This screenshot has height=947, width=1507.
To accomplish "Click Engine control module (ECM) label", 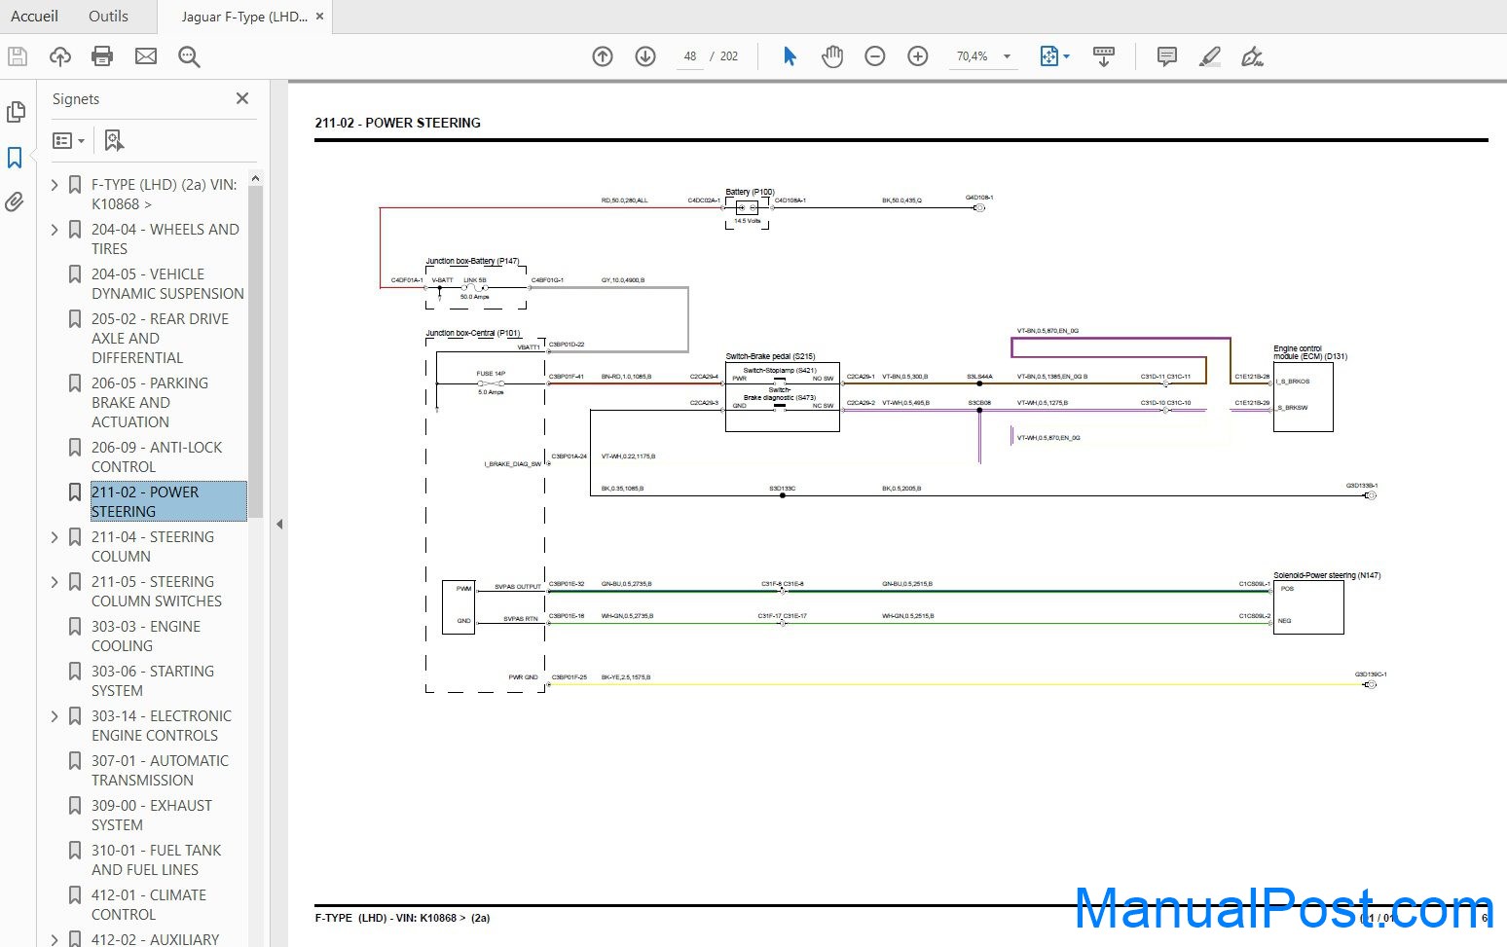I will tap(1310, 352).
